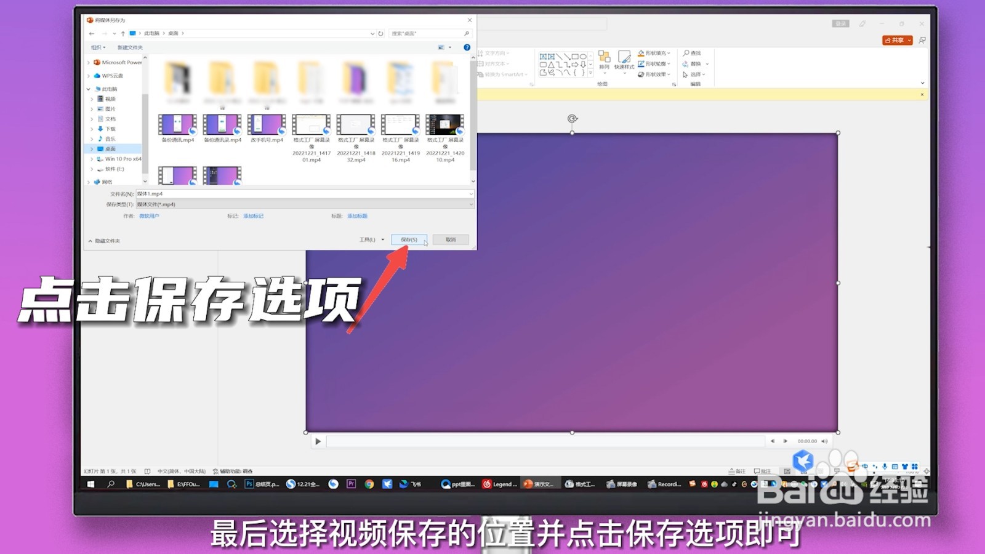Viewport: 985px width, 554px height.
Task: Open the 保存类型 file type dropdown
Action: point(470,204)
